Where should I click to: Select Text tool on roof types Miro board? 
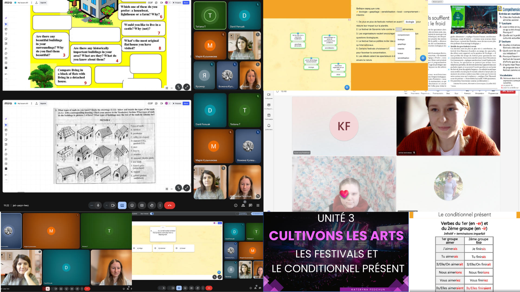coord(6,135)
